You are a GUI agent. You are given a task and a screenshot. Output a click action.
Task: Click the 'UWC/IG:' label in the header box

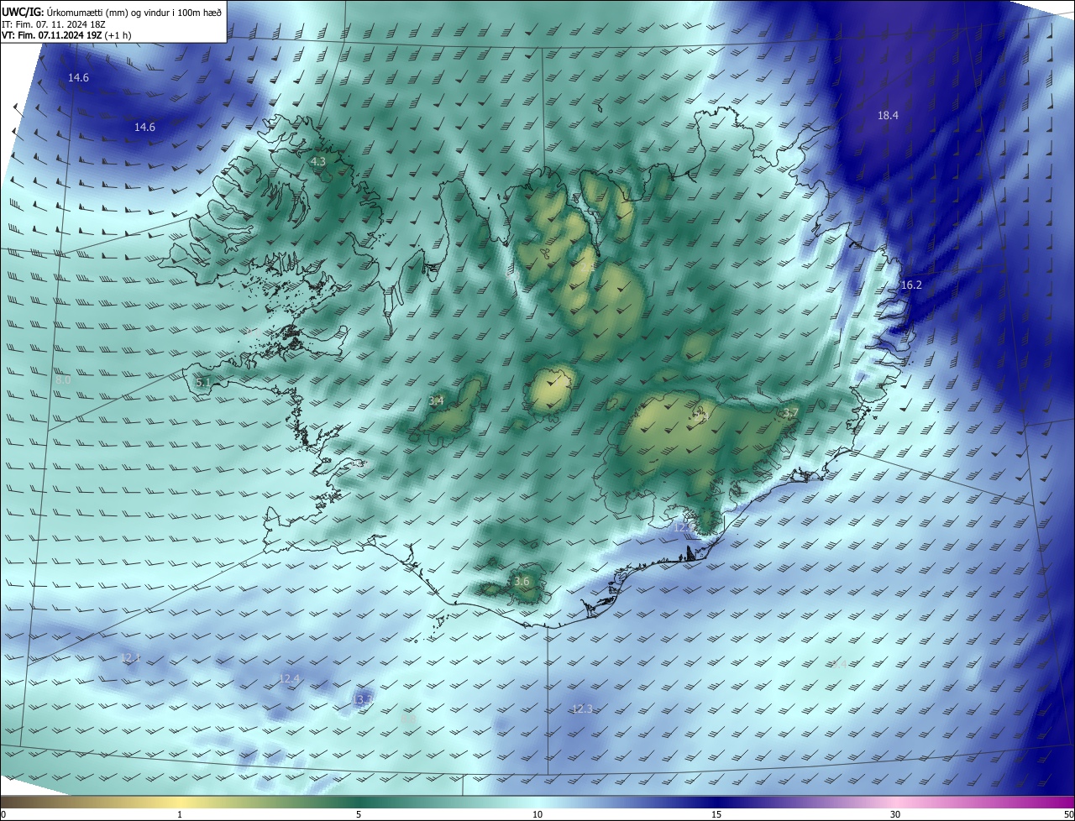point(21,12)
